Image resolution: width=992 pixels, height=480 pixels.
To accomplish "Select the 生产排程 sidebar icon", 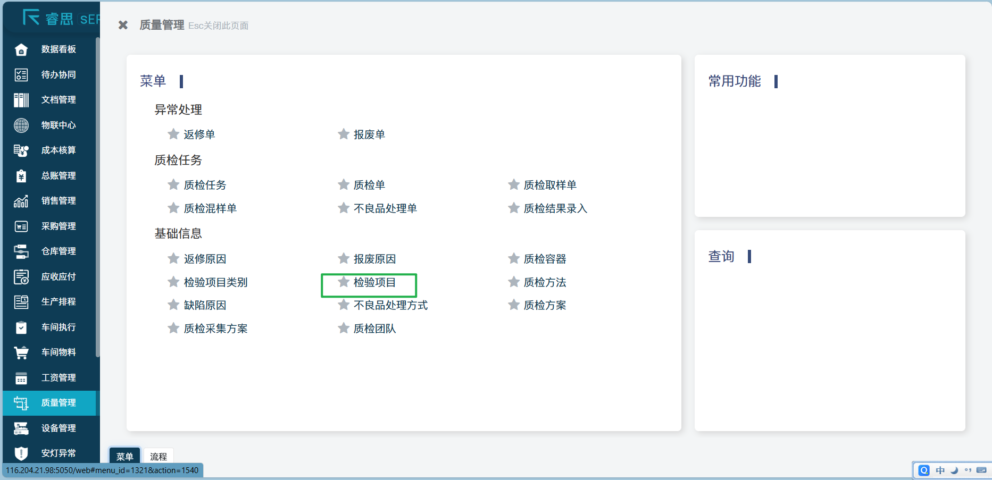I will 21,302.
